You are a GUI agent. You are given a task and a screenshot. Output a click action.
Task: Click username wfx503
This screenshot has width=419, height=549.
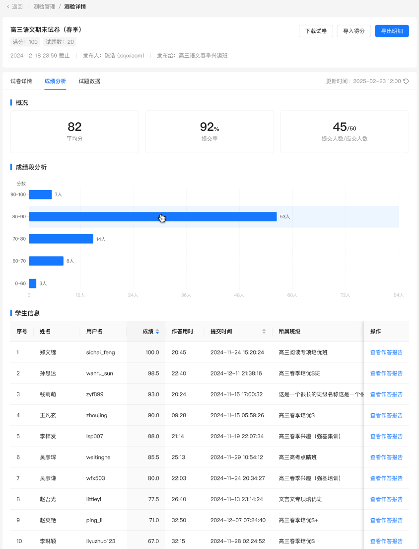[x=95, y=478]
